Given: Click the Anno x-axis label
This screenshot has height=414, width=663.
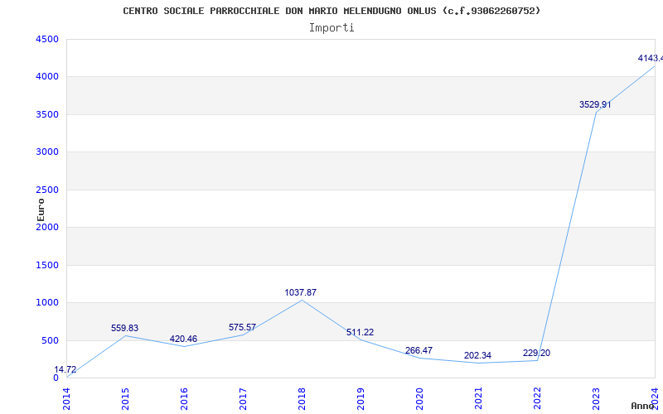Looking at the screenshot, I should pyautogui.click(x=642, y=406).
